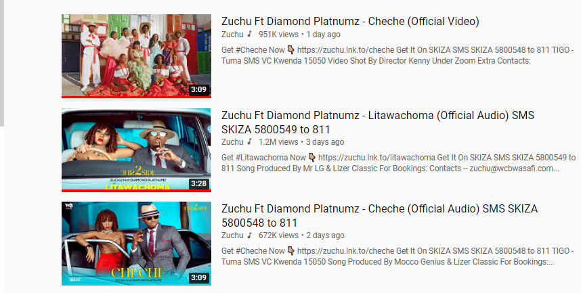Viewport: 581px width, 293px height.
Task: Click music note icon beside 1.2M views
Action: (250, 141)
